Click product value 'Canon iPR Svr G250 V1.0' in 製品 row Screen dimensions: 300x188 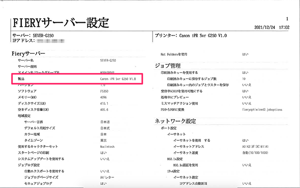(x=118, y=79)
